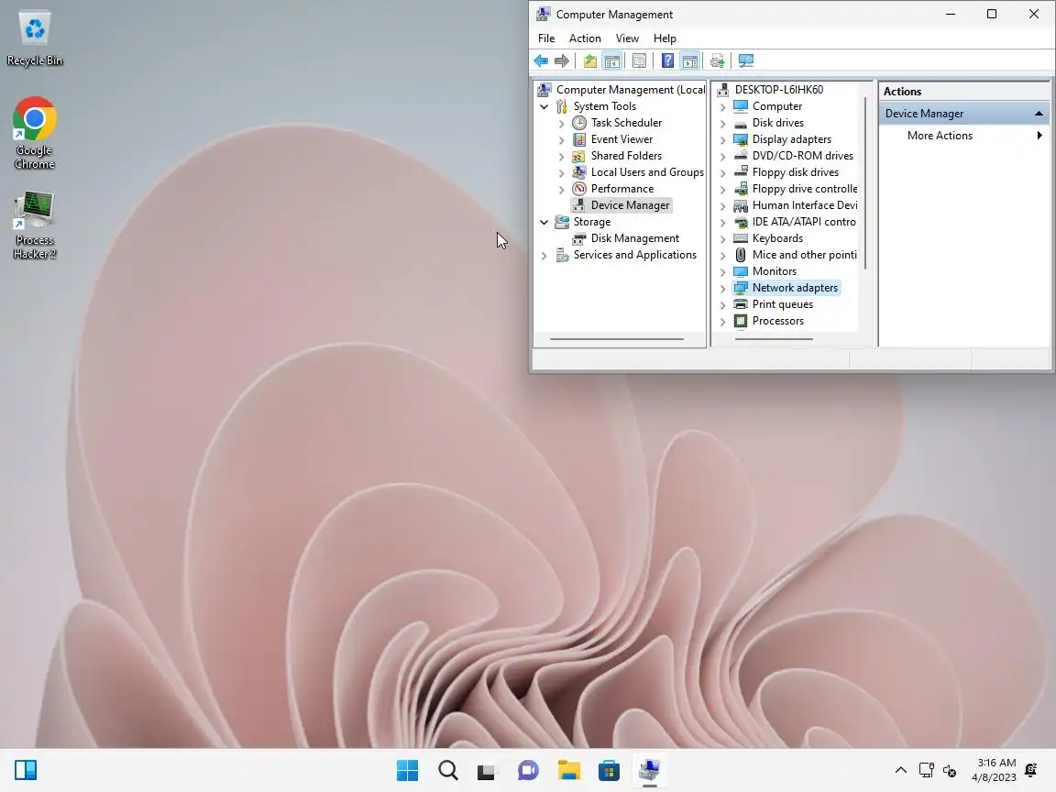
Task: Show hidden system tray icons
Action: tap(900, 770)
